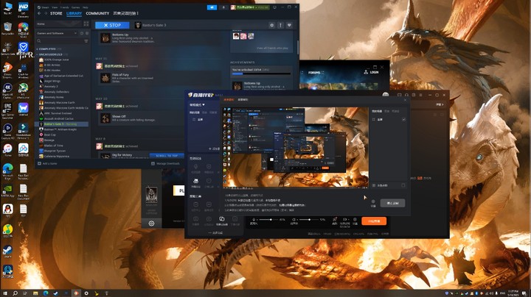Click the game controller icon in the streaming app's left panel

pyautogui.click(x=195, y=182)
